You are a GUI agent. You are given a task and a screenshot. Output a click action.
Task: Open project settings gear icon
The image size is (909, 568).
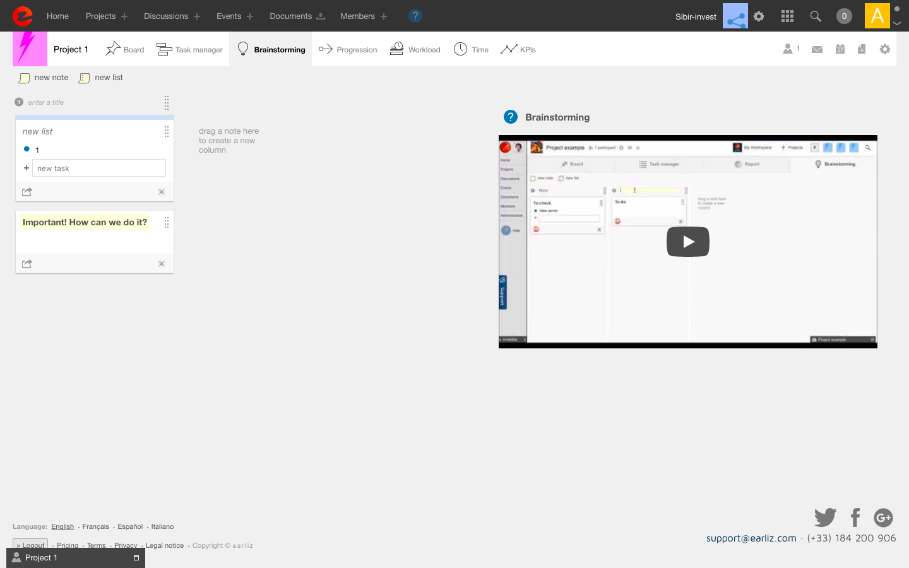(885, 49)
